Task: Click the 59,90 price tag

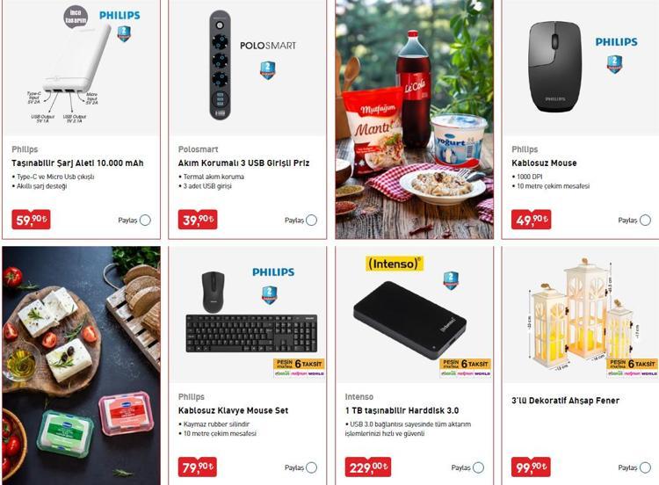Action: coord(31,220)
